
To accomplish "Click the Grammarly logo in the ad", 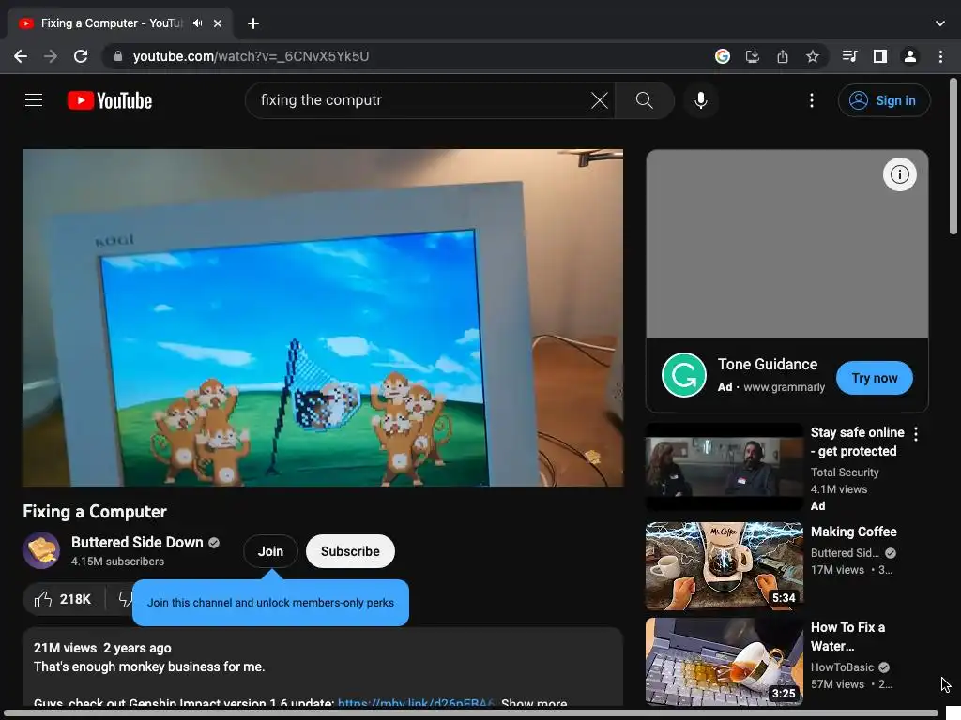I will (x=684, y=375).
